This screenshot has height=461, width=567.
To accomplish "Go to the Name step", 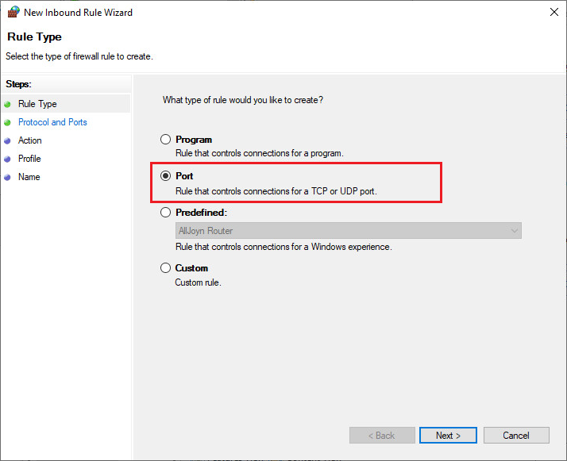I will 29,177.
